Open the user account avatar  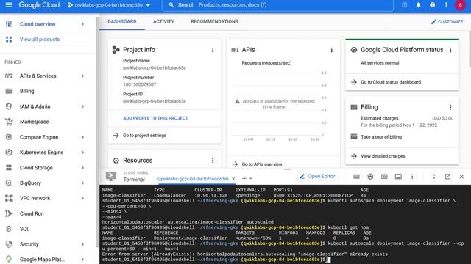coord(460,5)
